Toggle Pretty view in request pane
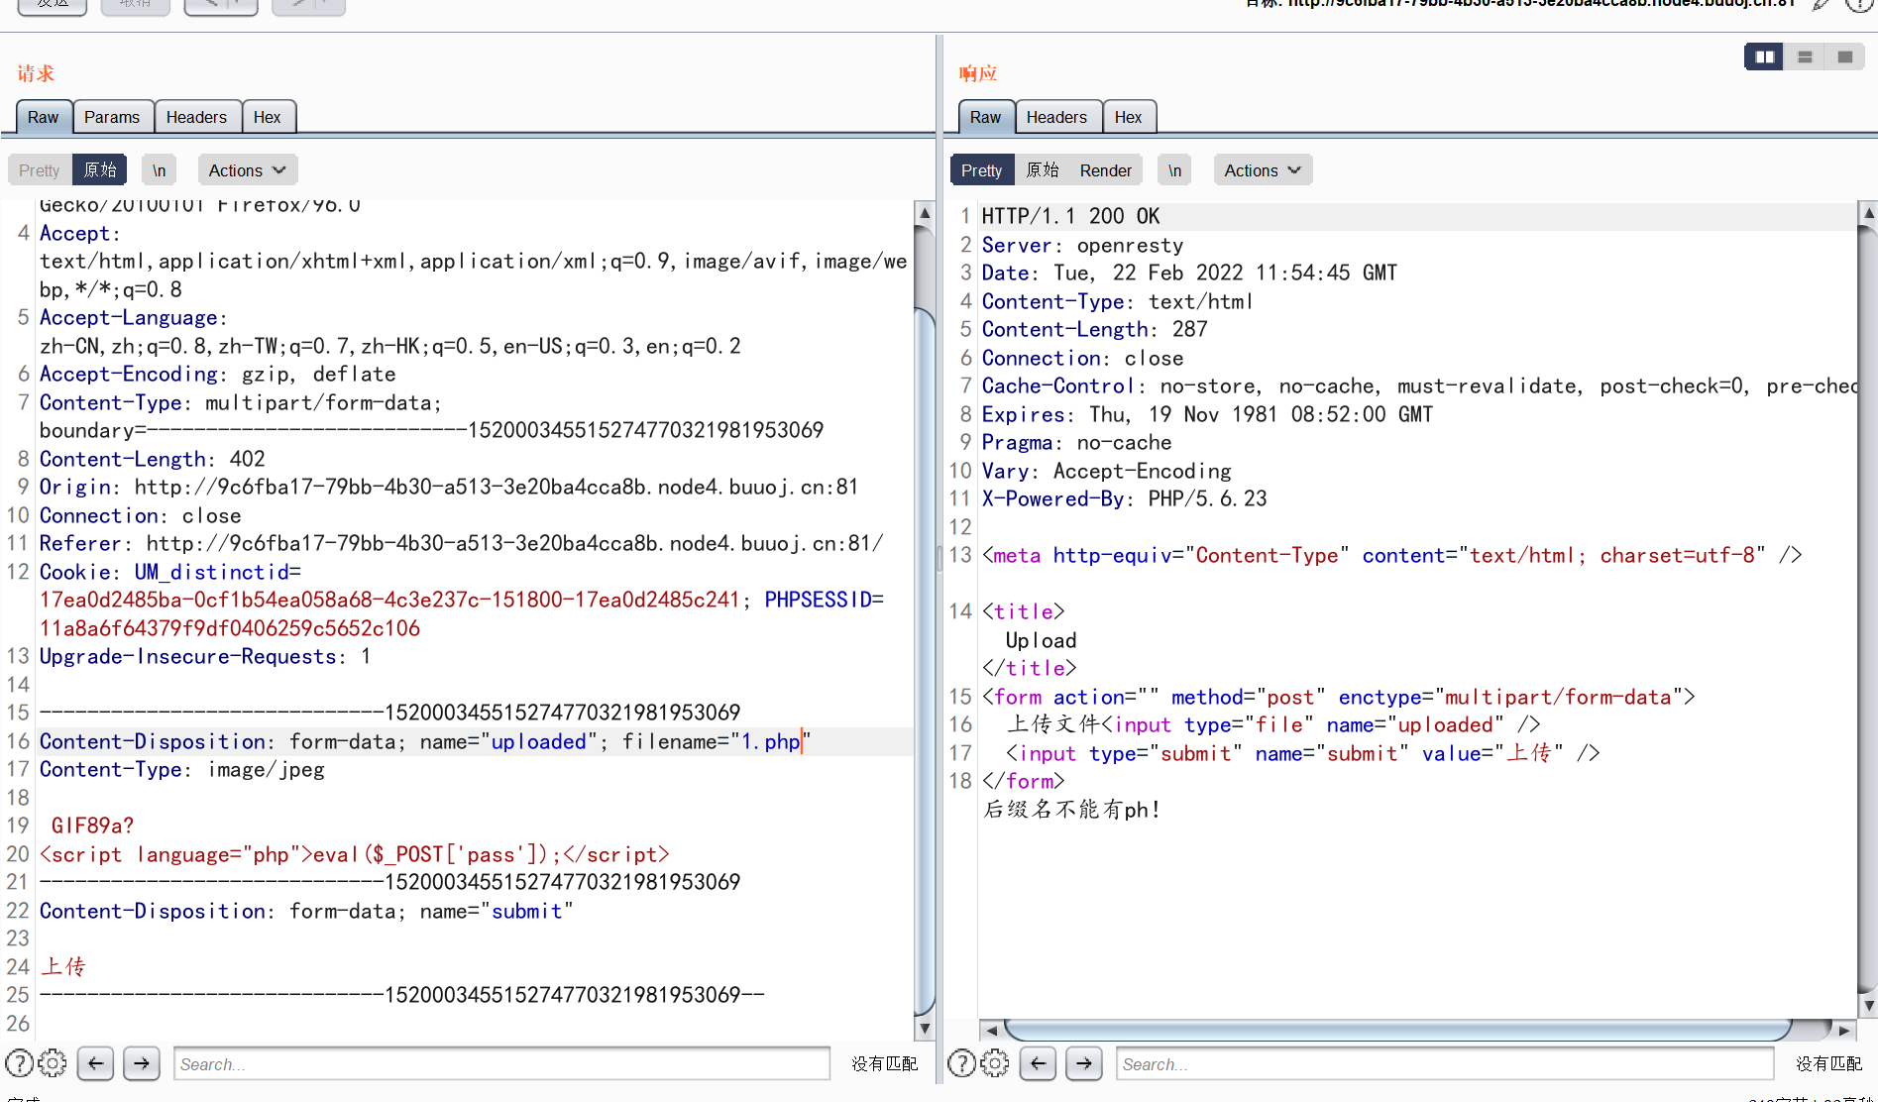This screenshot has height=1102, width=1878. tap(40, 170)
